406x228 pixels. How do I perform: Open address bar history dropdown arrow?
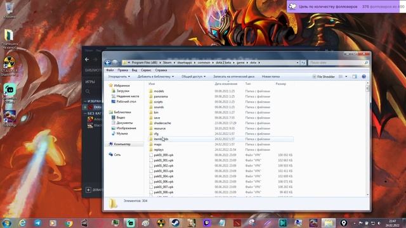298,63
